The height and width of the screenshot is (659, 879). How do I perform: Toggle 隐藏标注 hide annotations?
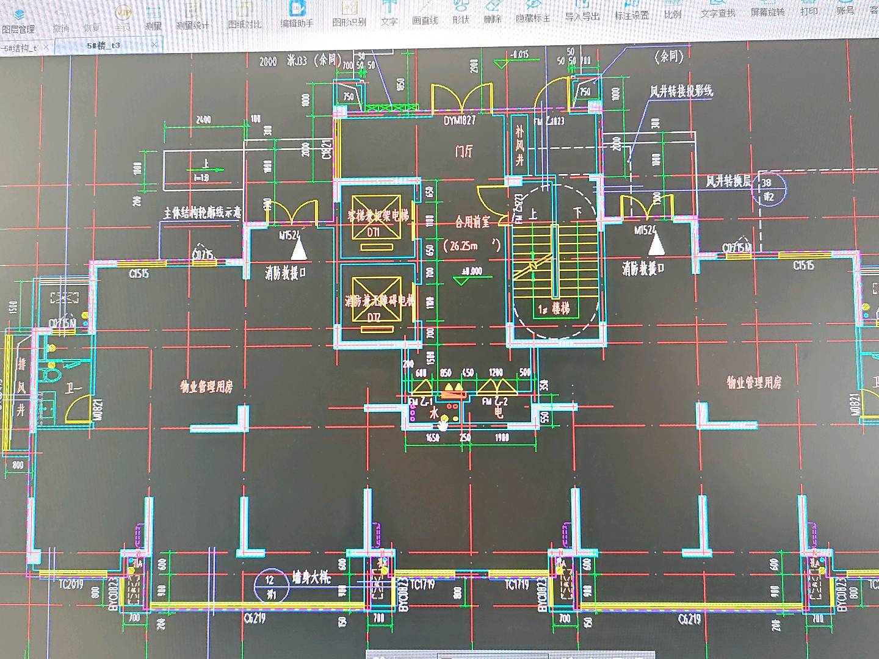pos(533,13)
